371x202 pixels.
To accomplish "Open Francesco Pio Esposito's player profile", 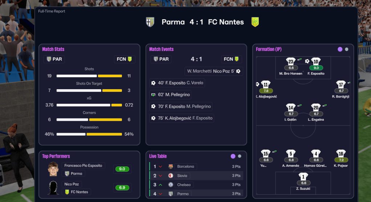I will click(x=83, y=165).
